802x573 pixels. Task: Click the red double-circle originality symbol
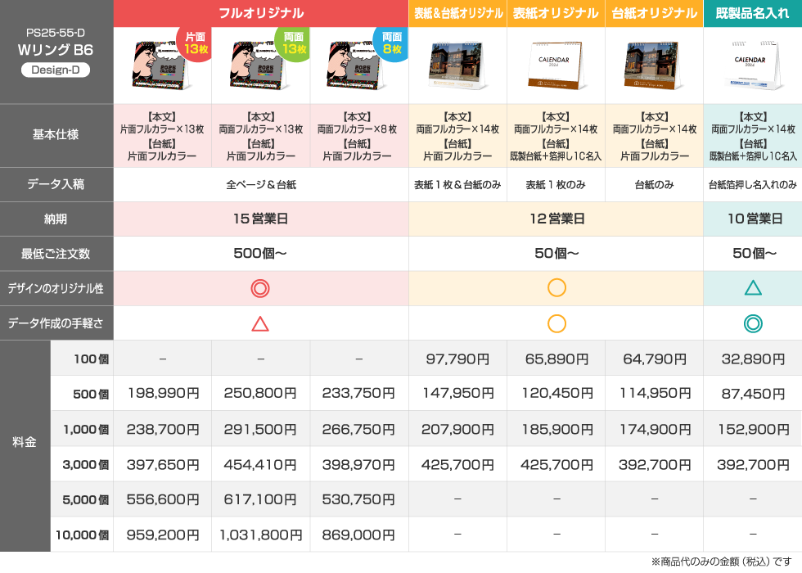click(x=260, y=288)
